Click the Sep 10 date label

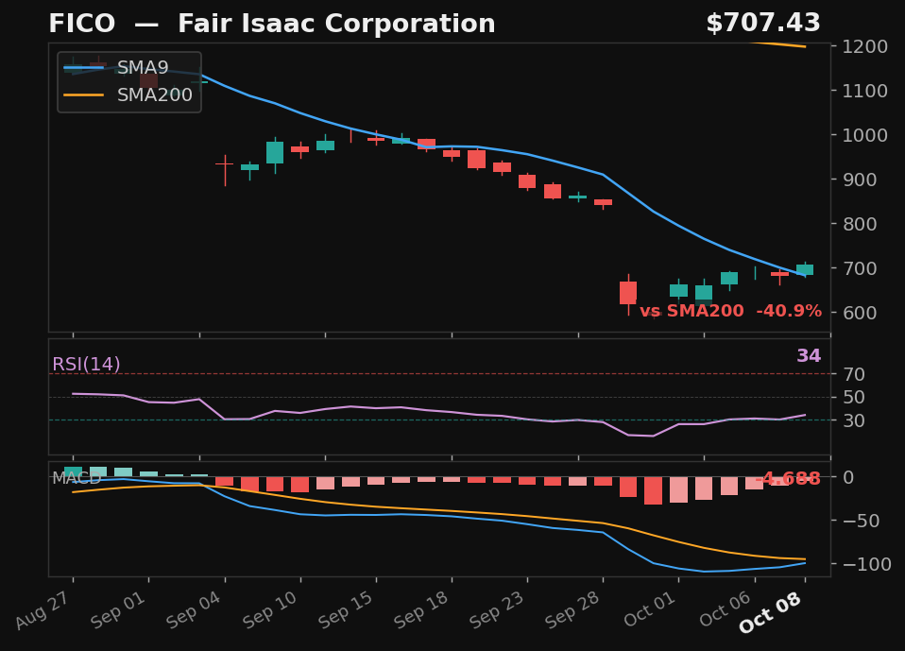pyautogui.click(x=270, y=610)
